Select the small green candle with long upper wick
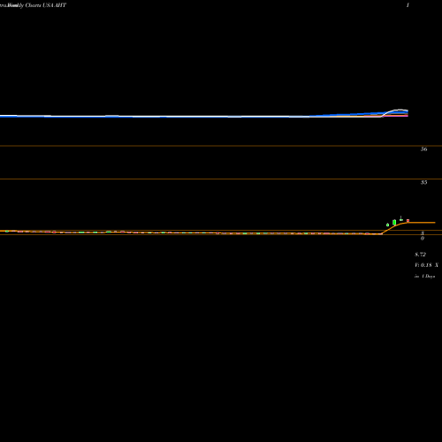This screenshot has height=442, width=442. pos(401,218)
